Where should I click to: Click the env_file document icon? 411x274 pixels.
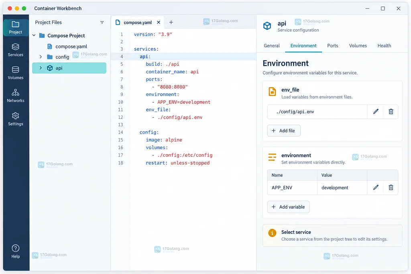tap(273, 92)
